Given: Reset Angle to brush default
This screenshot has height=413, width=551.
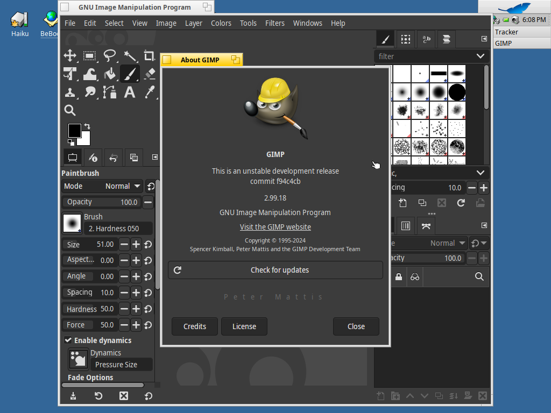Looking at the screenshot, I should [149, 277].
